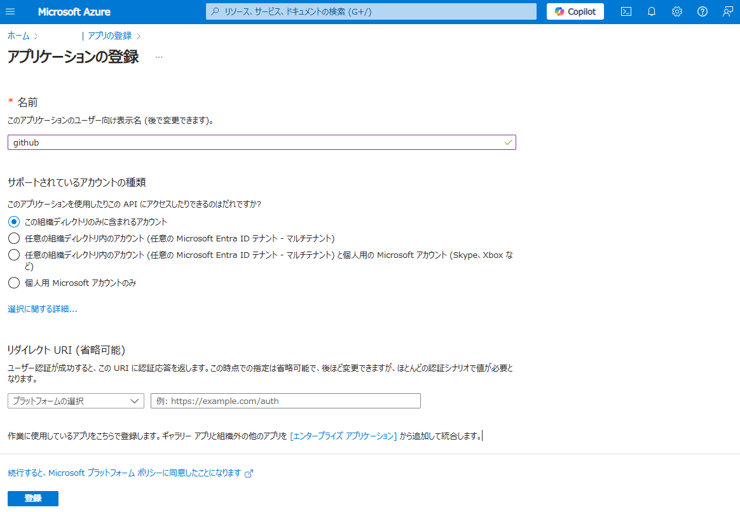This screenshot has height=512, width=740.
Task: Open the help question mark icon
Action: click(702, 11)
